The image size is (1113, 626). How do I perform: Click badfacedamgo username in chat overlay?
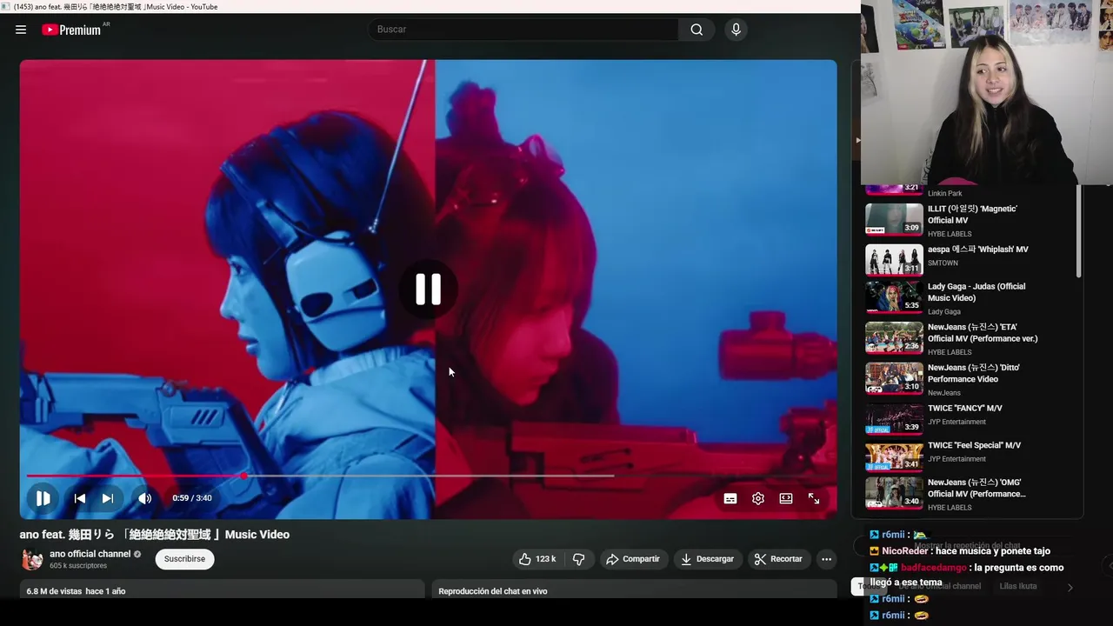pyautogui.click(x=933, y=568)
